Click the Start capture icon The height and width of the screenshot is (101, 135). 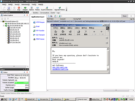[14, 8]
